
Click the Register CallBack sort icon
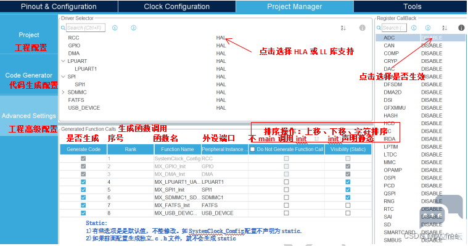coord(445,28)
